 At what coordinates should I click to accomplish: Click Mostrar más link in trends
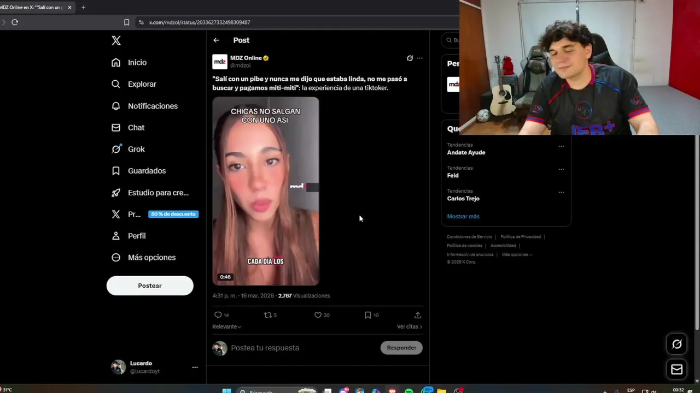click(463, 216)
